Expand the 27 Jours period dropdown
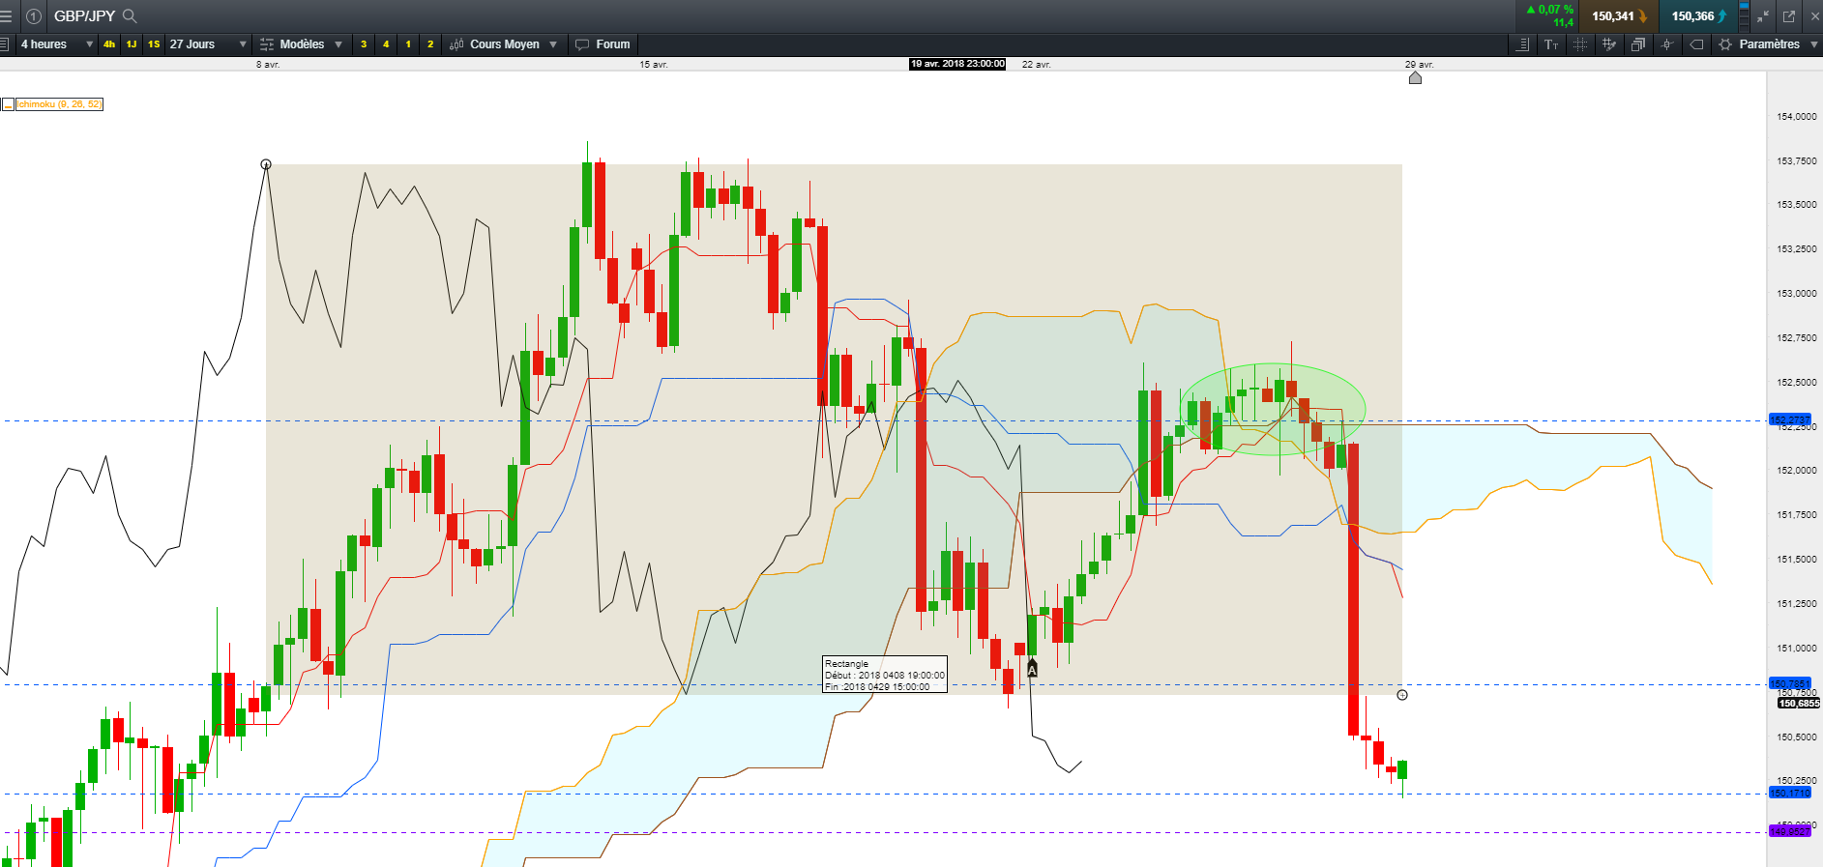Viewport: 1823px width, 867px height. click(x=243, y=44)
